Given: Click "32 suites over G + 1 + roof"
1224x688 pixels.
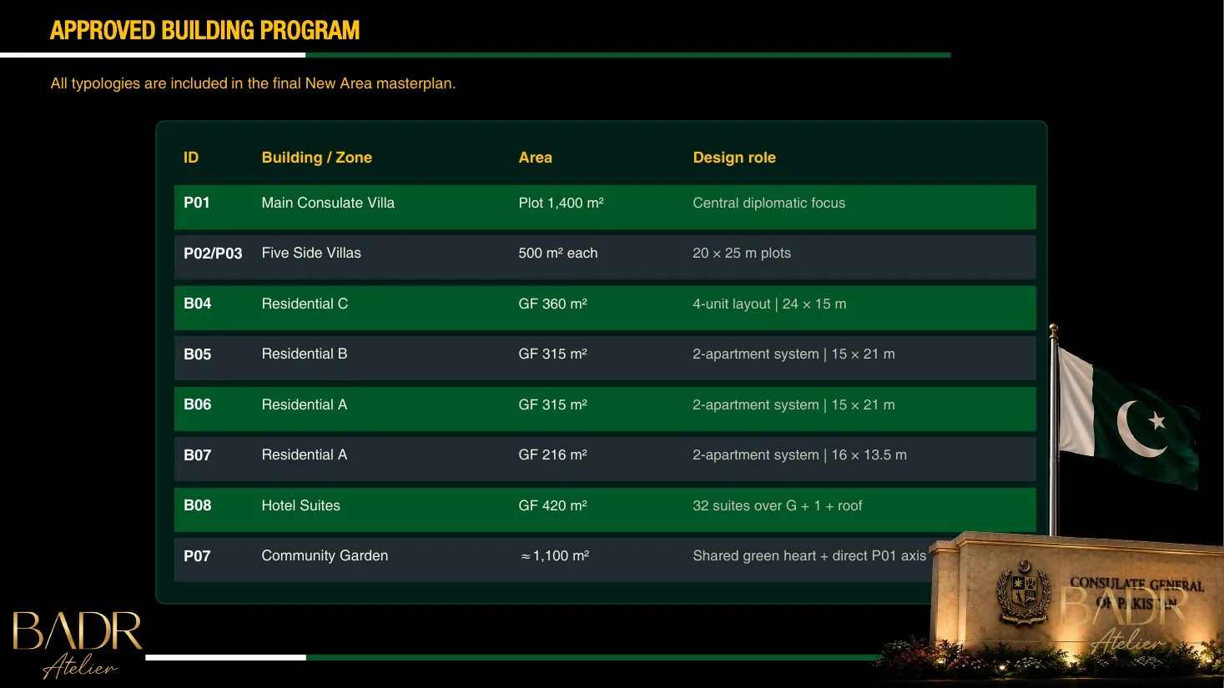Looking at the screenshot, I should 778,505.
